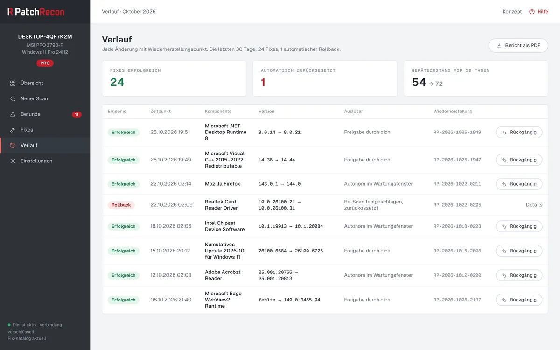Image resolution: width=560 pixels, height=350 pixels.
Task: Click the Hilfe question mark icon
Action: coord(532,12)
